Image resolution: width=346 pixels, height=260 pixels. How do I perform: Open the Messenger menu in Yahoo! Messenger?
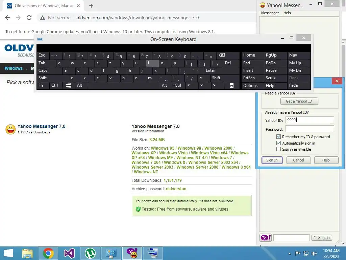270,13
